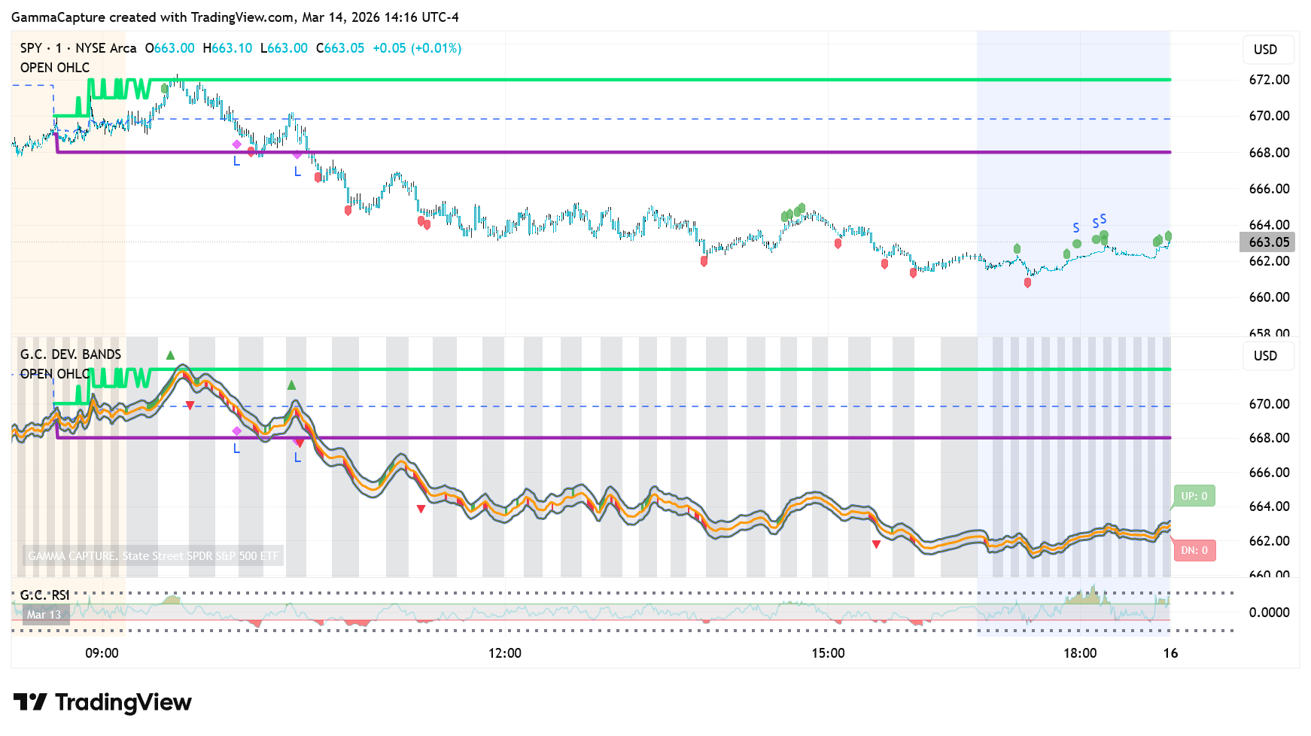Click the high value H663.10
This screenshot has height=736, width=1311.
point(228,48)
